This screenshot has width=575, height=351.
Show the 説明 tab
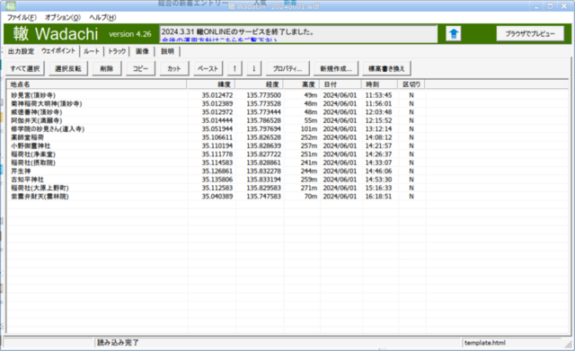168,51
